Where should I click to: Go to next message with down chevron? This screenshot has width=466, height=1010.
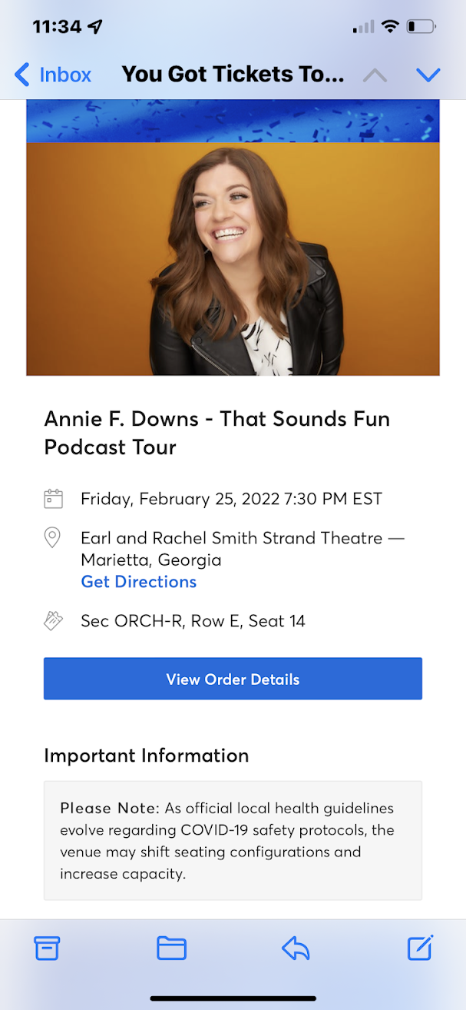click(428, 75)
